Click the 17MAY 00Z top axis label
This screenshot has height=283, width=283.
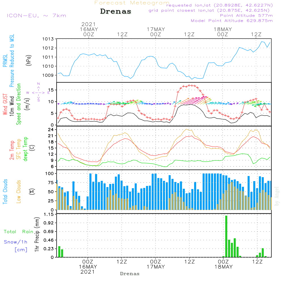pyautogui.click(x=156, y=32)
